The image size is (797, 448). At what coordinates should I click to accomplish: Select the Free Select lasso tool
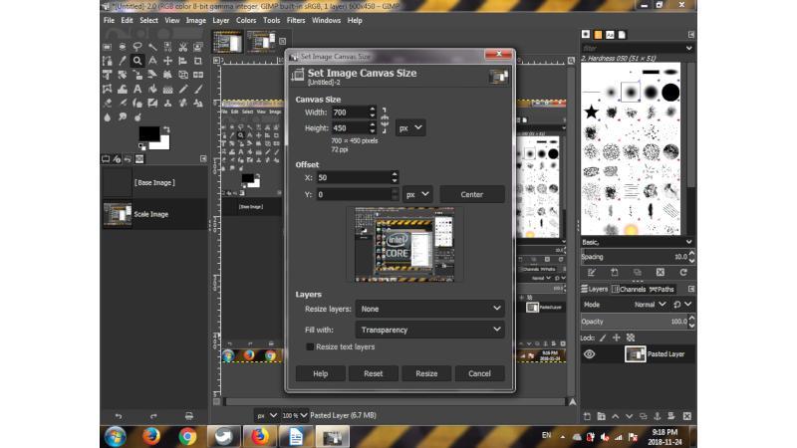[x=137, y=47]
